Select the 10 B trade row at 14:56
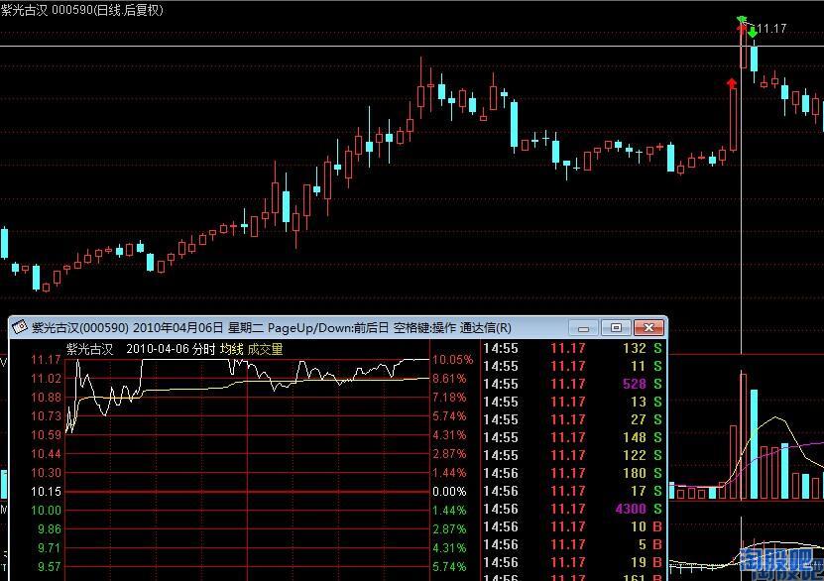 tap(573, 526)
